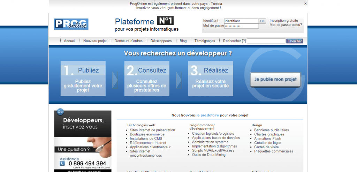The image size is (357, 172).
Task: Click the Design category heading
Action: pos(257,125)
